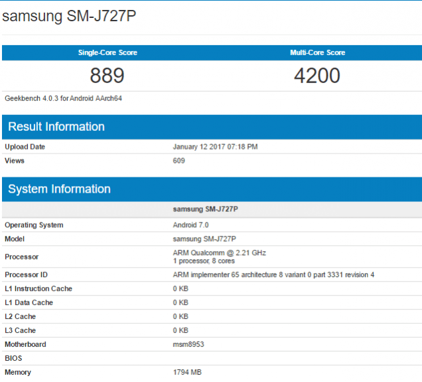The width and height of the screenshot is (422, 382).
Task: Click the System Information section header
Action: coord(59,189)
